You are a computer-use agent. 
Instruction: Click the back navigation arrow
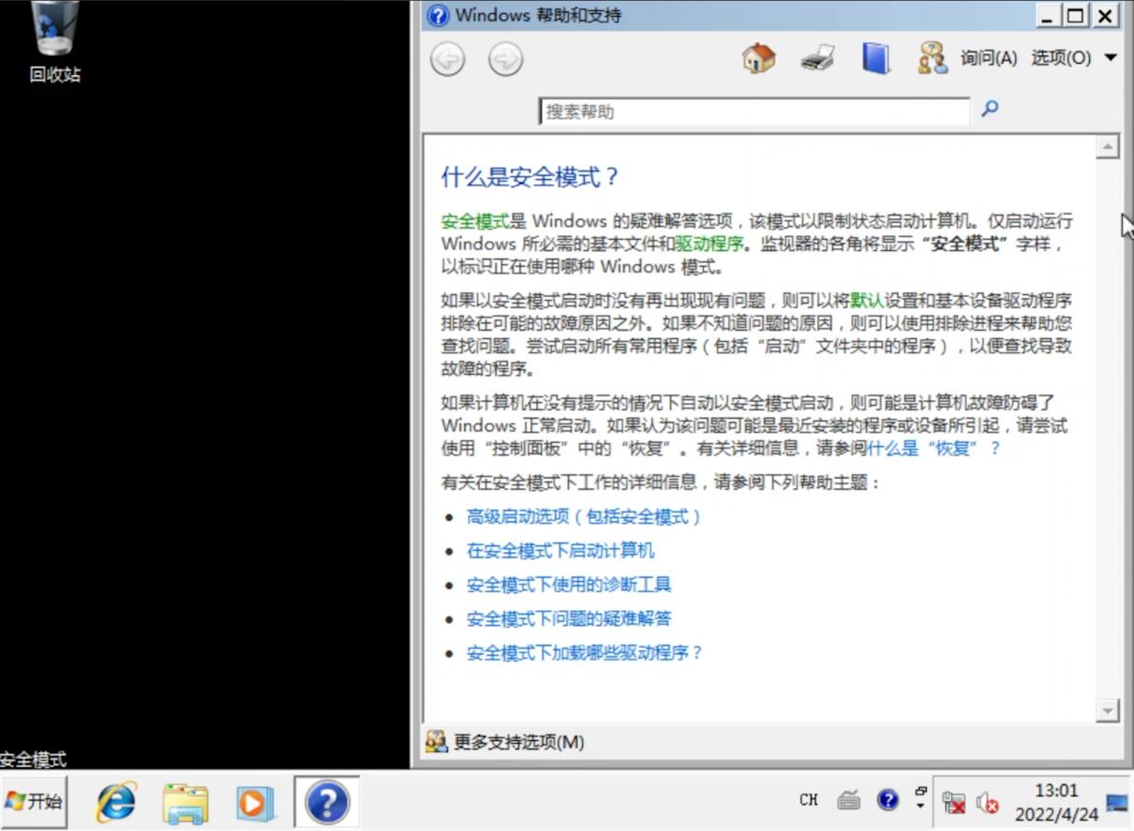(448, 58)
